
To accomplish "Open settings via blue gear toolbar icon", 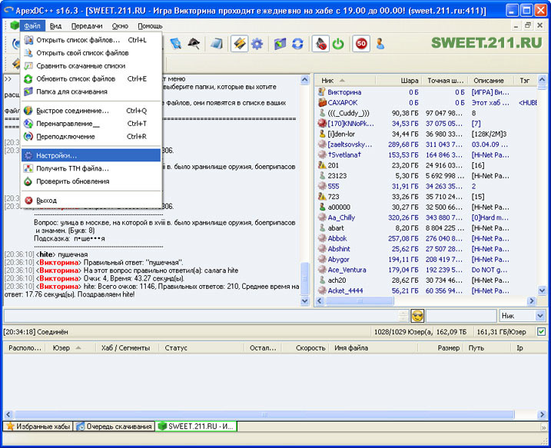I will coord(257,44).
